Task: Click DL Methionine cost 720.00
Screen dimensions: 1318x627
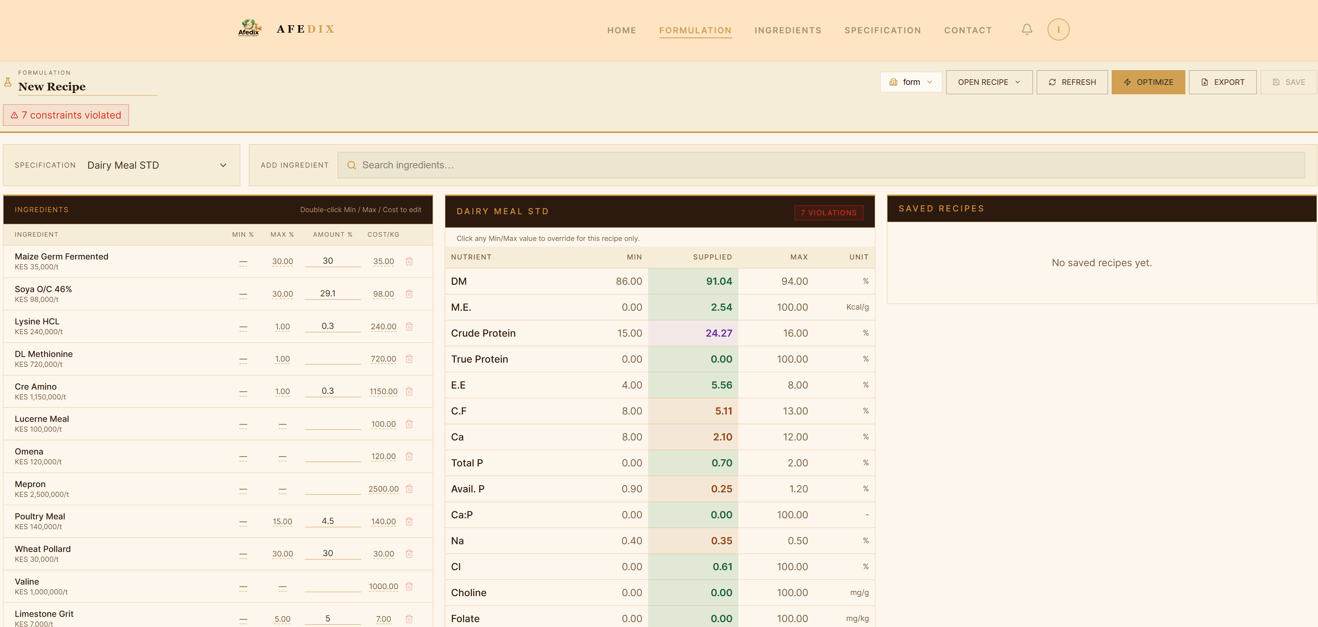Action: click(x=383, y=359)
